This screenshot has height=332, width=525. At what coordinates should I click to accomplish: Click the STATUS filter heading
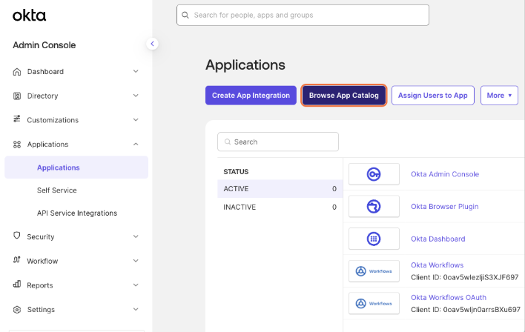(236, 172)
